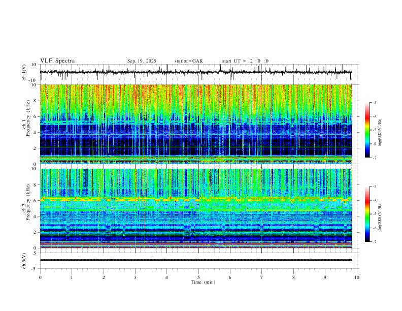Click the ch.2 "Frequency (kHz)" axis label

pyautogui.click(x=28, y=202)
